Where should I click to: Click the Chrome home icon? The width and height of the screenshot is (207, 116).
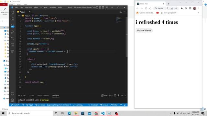150,8
